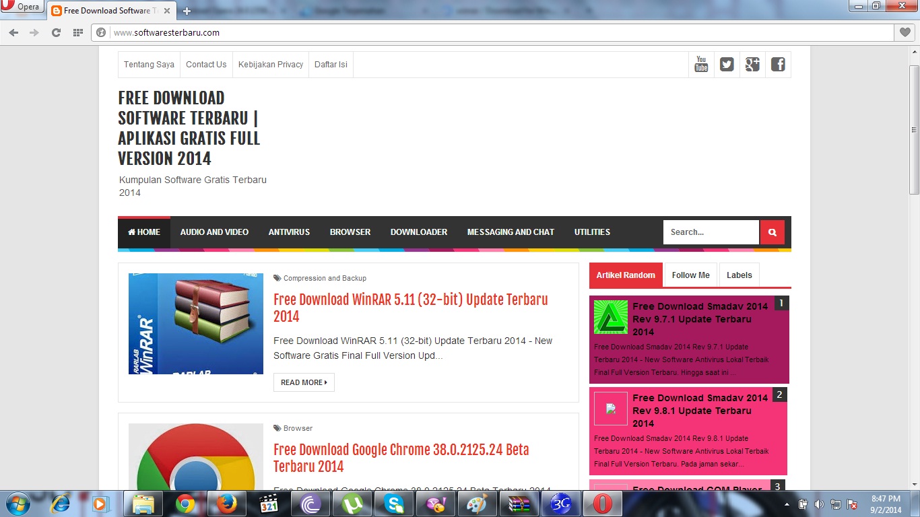Open Speed Dial grid icon
920x517 pixels.
pyautogui.click(x=77, y=32)
